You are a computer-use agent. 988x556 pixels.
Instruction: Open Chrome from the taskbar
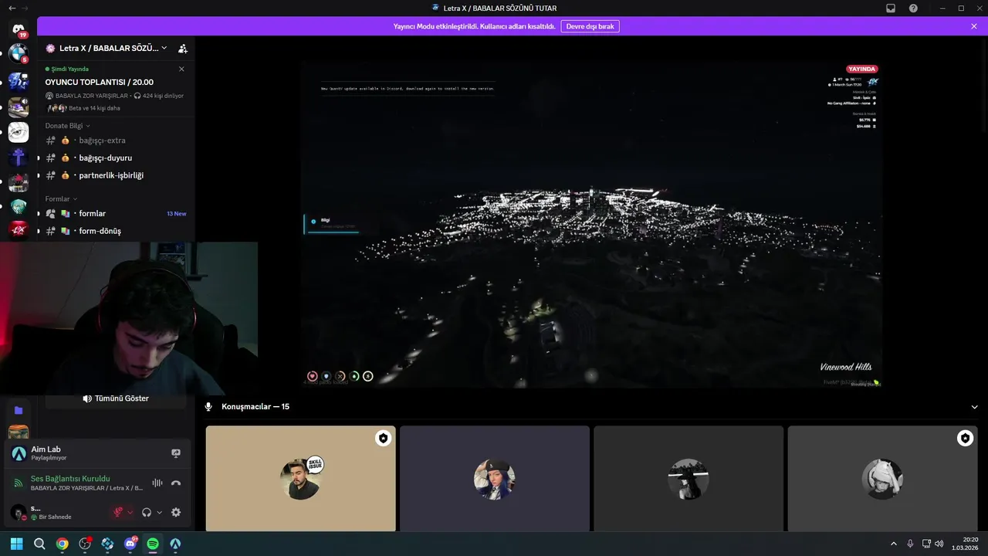[x=63, y=544]
